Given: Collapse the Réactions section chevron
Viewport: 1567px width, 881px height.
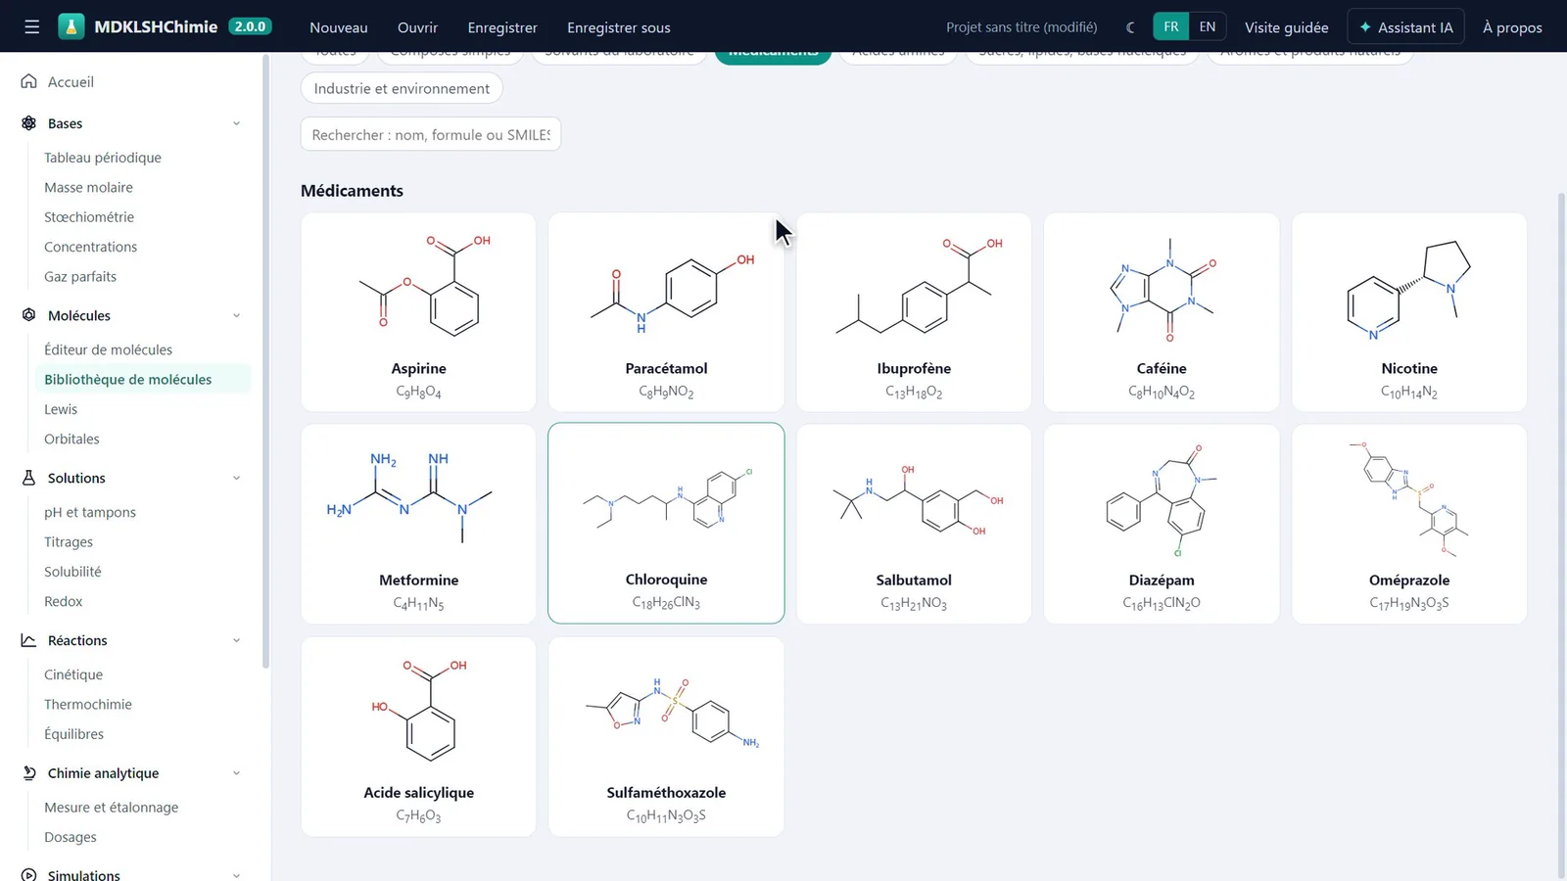Looking at the screenshot, I should (236, 640).
